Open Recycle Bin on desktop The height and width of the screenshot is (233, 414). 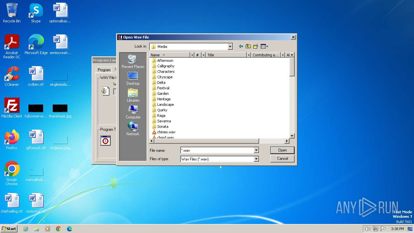pos(12,13)
